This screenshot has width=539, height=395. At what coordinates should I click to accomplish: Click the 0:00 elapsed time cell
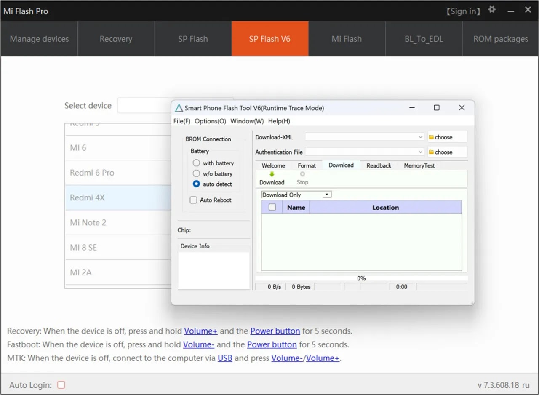[x=402, y=287]
